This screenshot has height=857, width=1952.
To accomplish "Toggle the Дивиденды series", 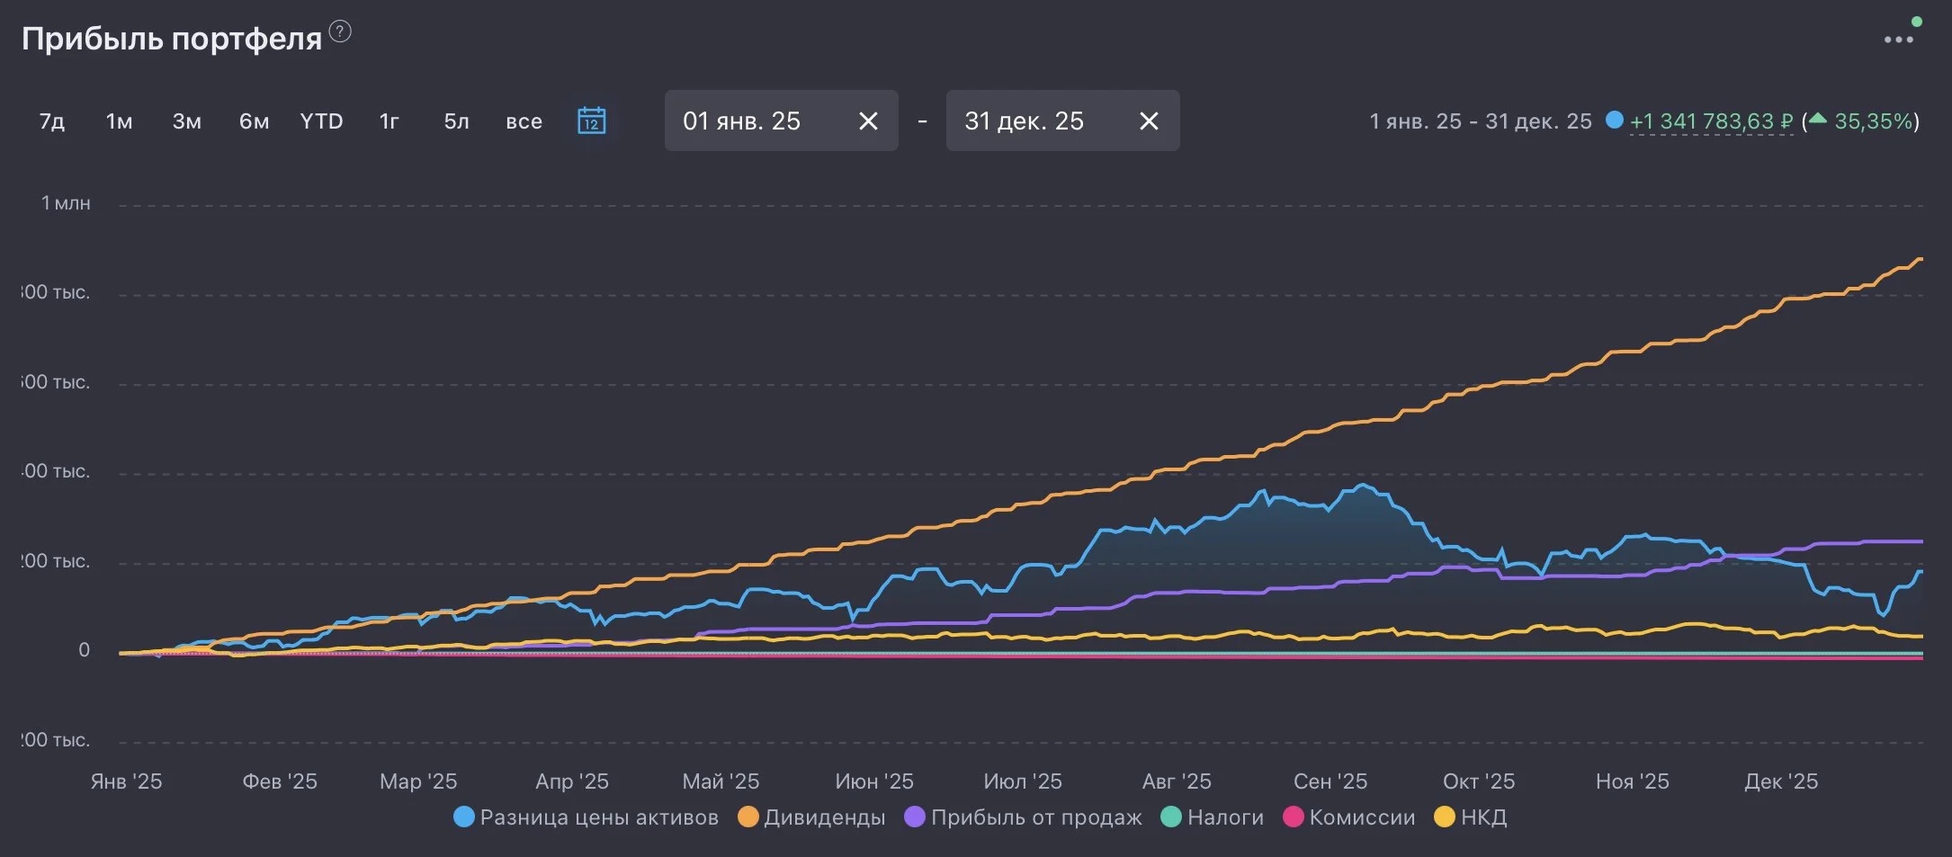I will coord(811,817).
